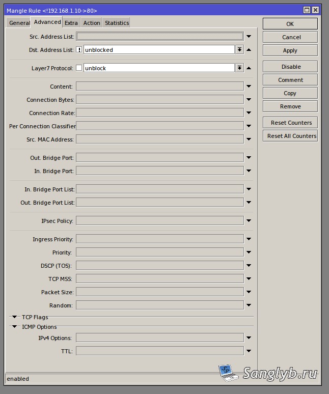Expand the TCP Flags section
This screenshot has height=394, width=329.
(15, 317)
